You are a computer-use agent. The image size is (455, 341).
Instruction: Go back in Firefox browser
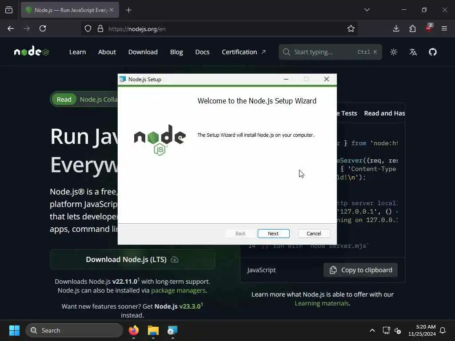pyautogui.click(x=11, y=28)
